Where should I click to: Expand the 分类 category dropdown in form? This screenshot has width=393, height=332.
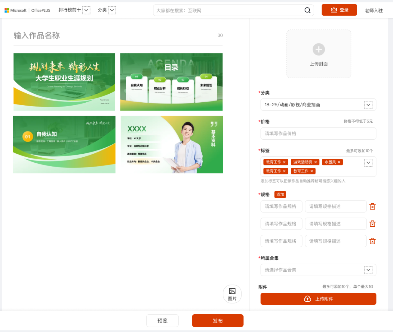click(368, 105)
